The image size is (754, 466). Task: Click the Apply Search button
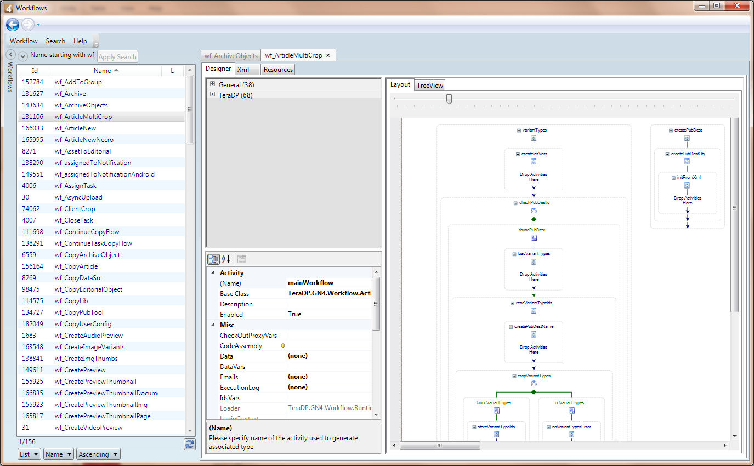(117, 57)
